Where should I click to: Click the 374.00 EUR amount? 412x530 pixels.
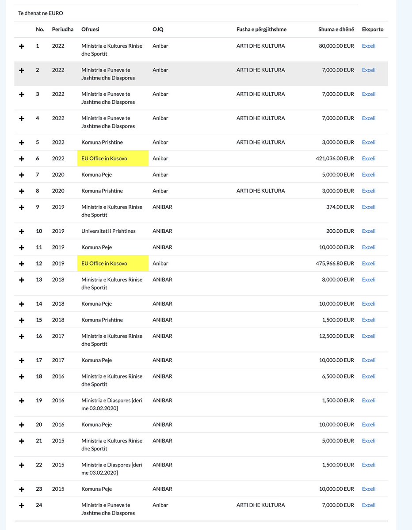click(x=341, y=207)
